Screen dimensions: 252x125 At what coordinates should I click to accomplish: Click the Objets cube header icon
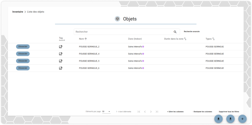pyautogui.click(x=117, y=19)
